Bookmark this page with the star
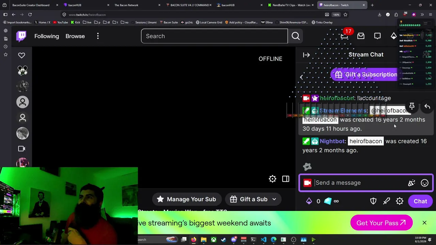Image resolution: width=436 pixels, height=245 pixels. pos(345,15)
